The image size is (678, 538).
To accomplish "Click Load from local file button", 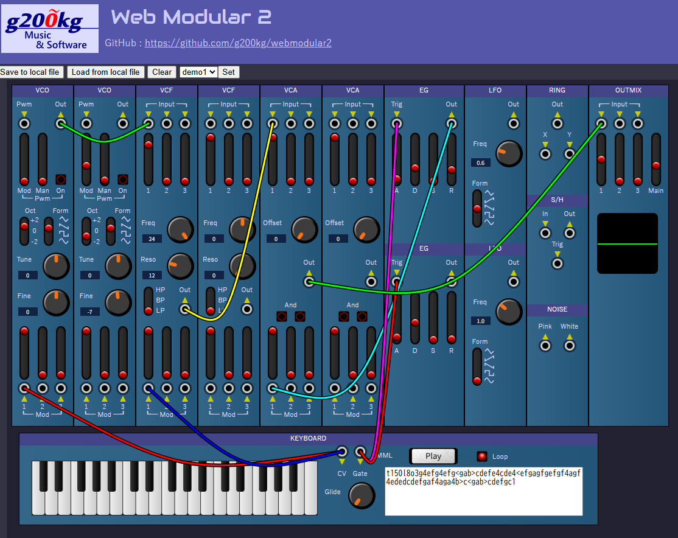I will click(x=106, y=72).
